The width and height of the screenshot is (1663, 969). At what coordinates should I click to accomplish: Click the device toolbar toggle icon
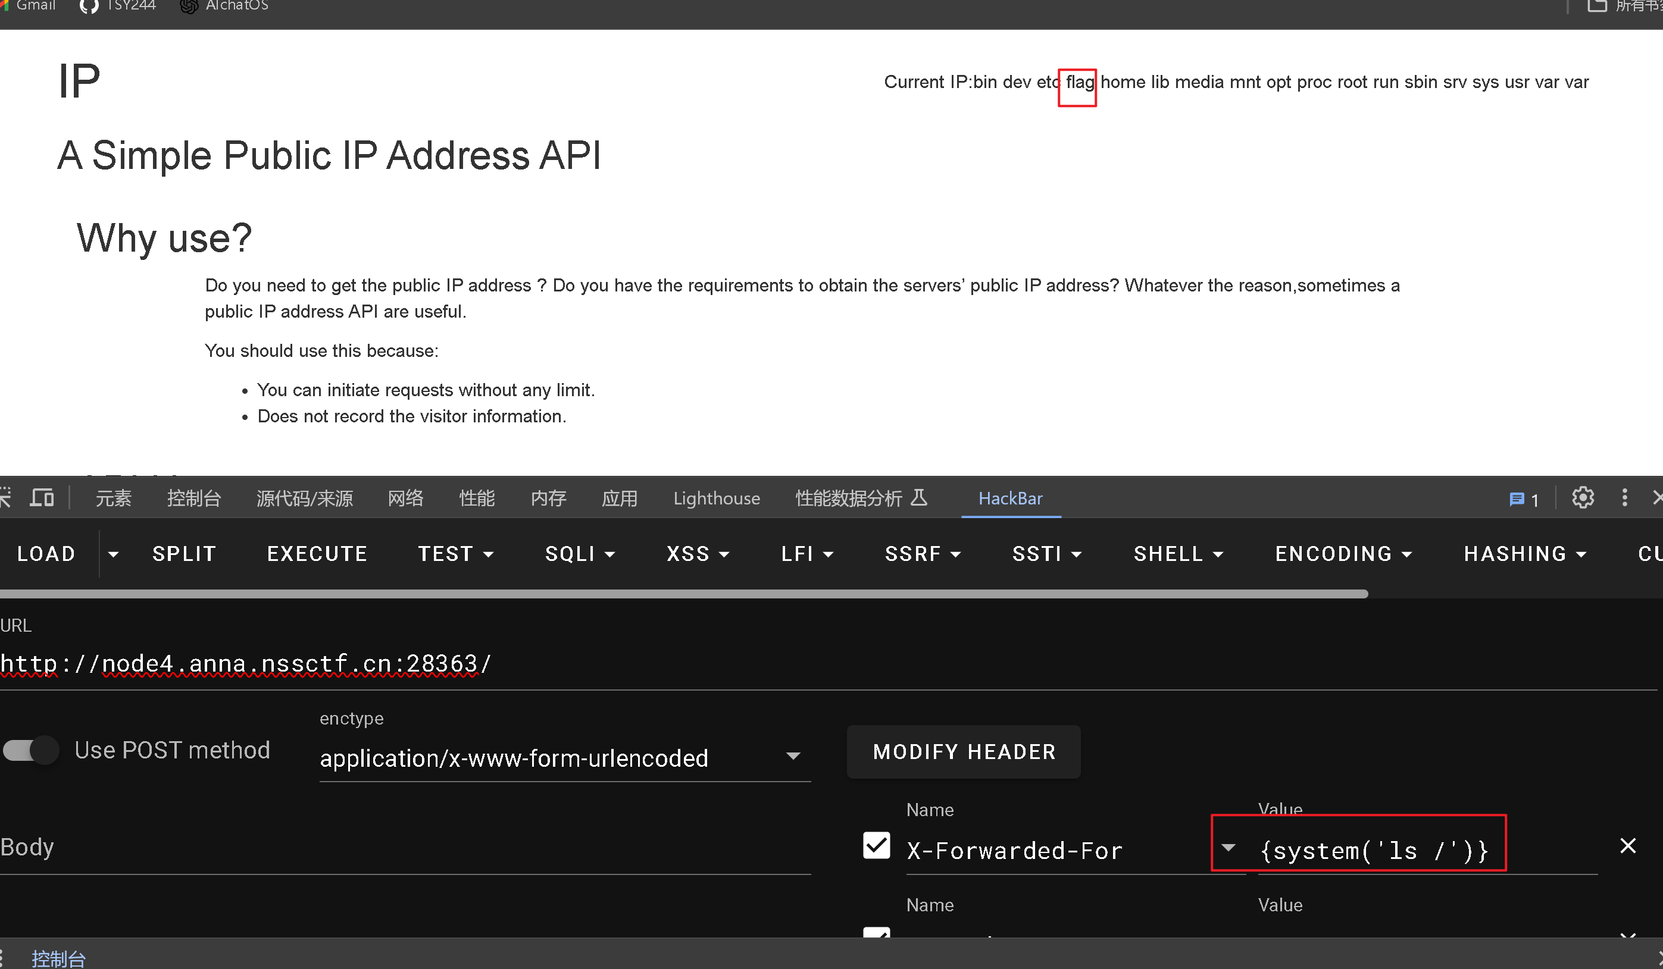[42, 497]
